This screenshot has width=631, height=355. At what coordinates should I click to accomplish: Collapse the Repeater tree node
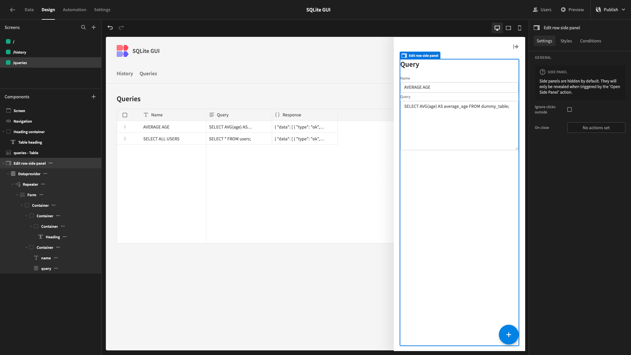12,184
